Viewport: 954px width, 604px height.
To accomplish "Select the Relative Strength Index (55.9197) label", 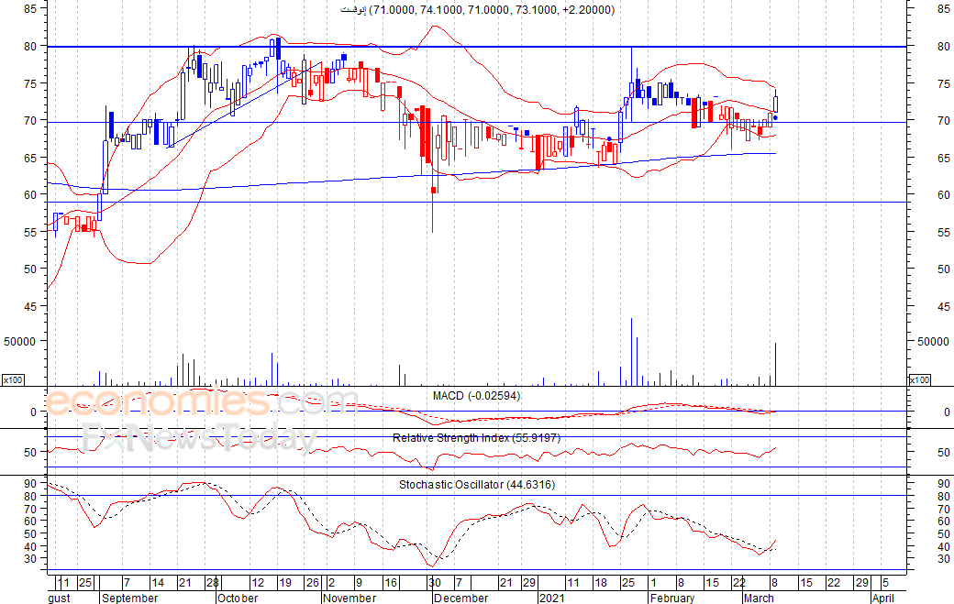I will pyautogui.click(x=476, y=437).
